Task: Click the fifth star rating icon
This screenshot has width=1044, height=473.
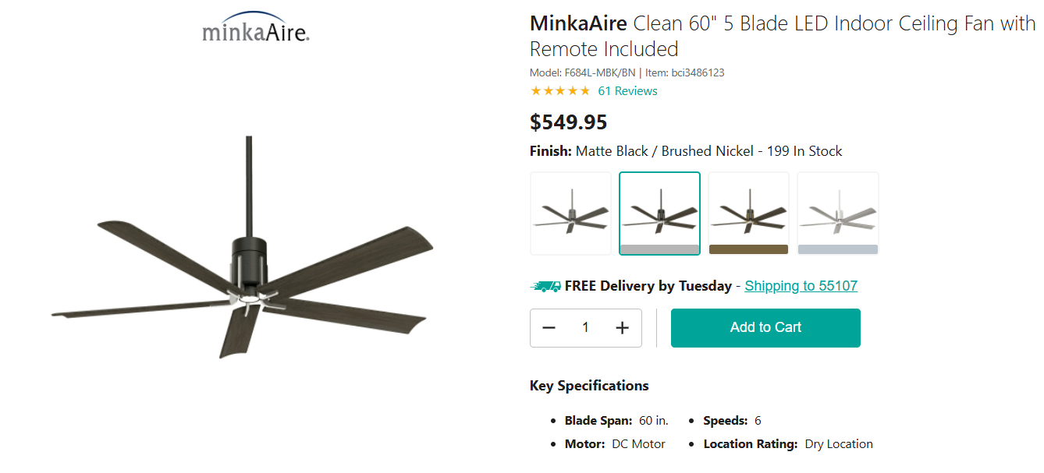Action: point(584,90)
